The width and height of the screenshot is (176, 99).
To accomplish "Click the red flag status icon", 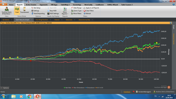I will pos(134,92).
